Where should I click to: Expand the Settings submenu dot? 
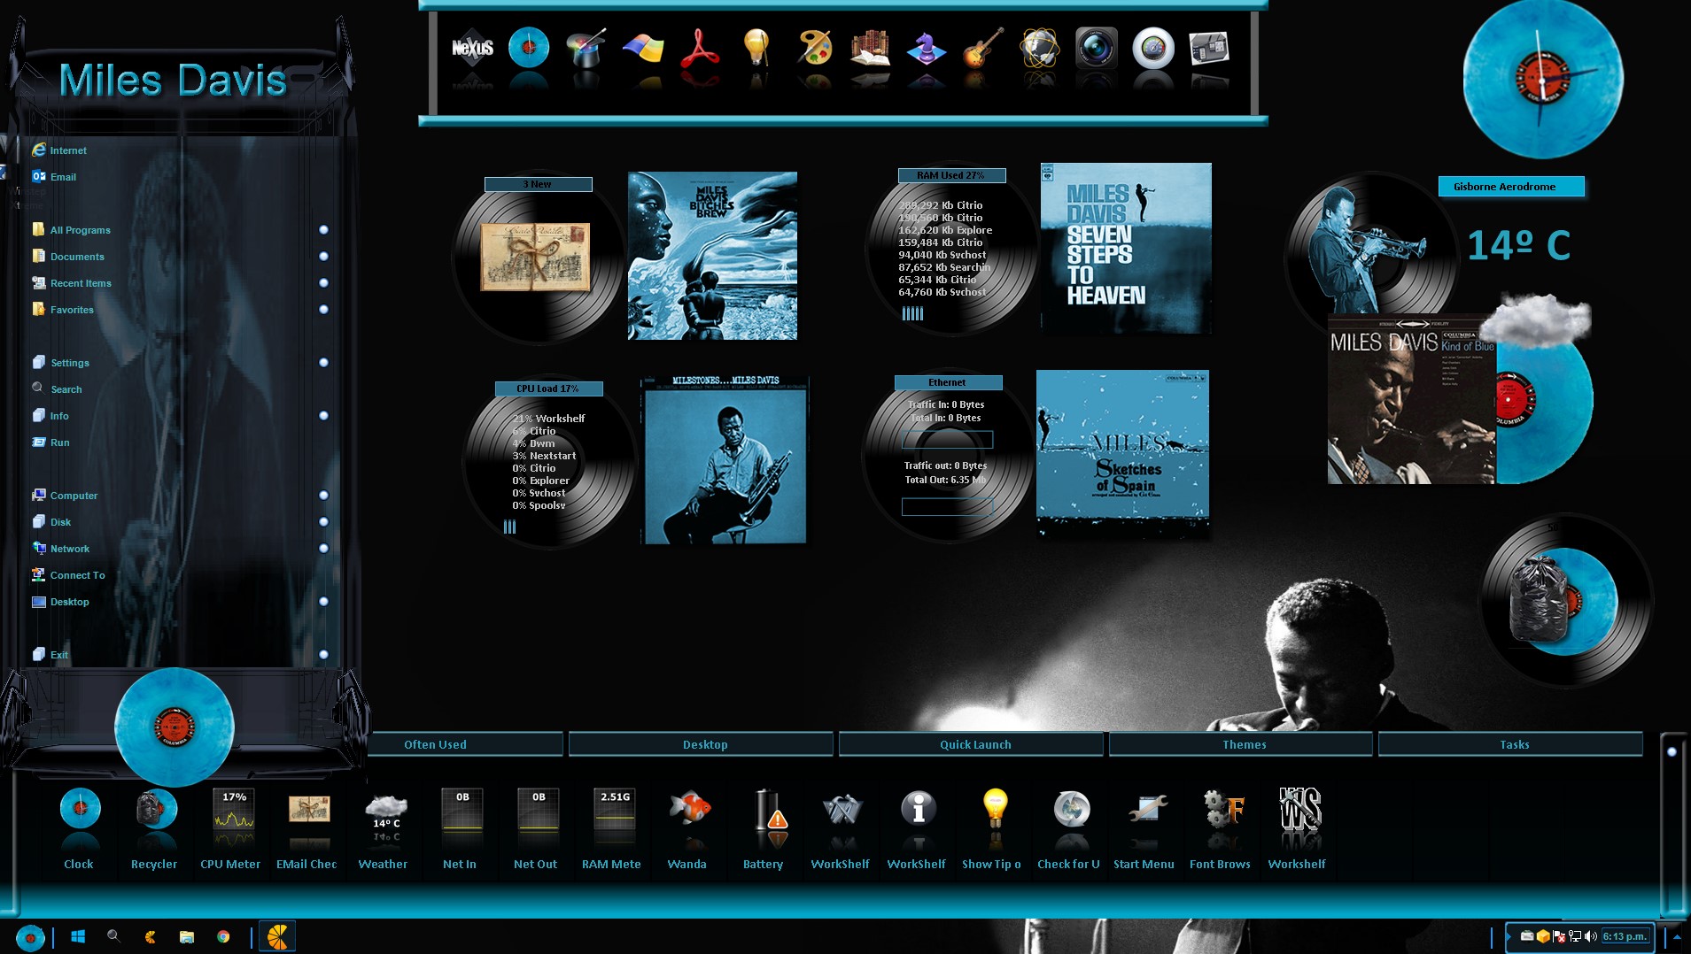tap(323, 363)
